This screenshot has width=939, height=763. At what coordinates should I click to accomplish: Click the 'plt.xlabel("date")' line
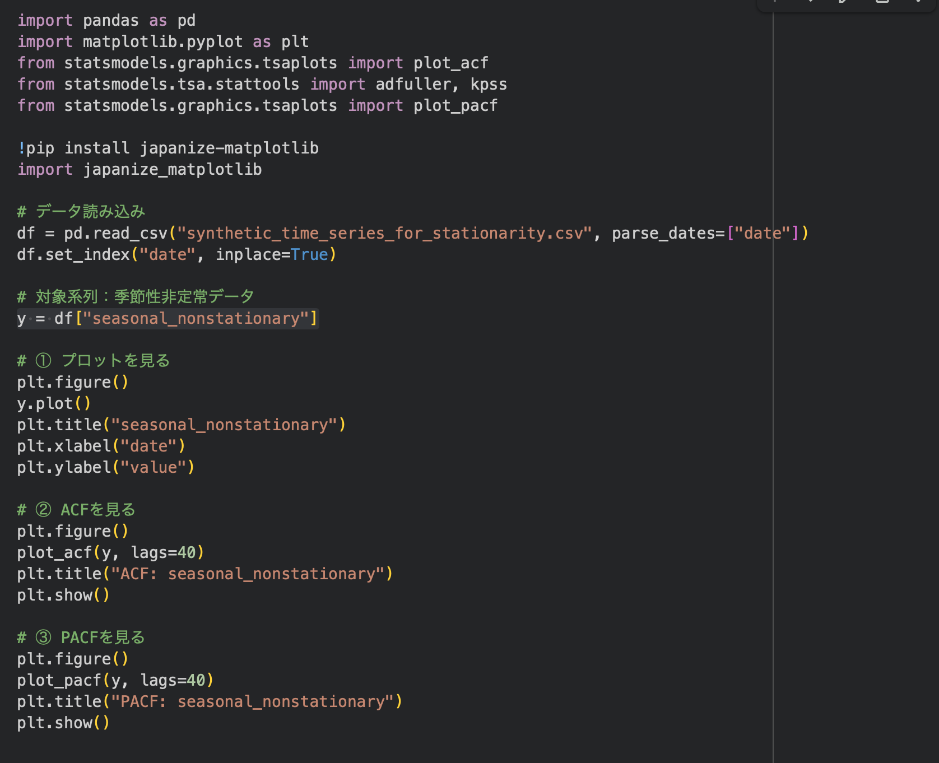(x=101, y=446)
